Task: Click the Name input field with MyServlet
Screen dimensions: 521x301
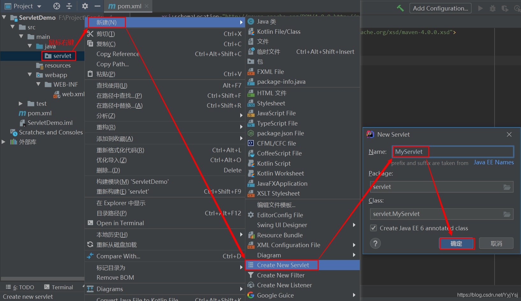Action: click(x=453, y=152)
